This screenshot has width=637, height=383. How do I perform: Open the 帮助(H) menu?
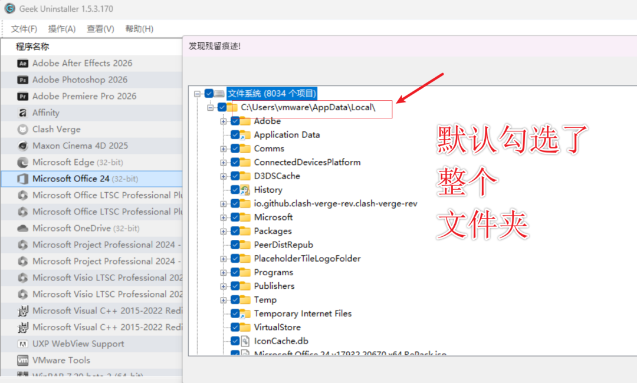coord(139,29)
